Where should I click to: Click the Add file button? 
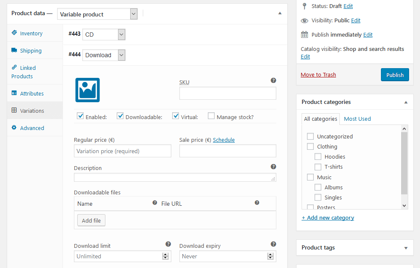pyautogui.click(x=91, y=220)
